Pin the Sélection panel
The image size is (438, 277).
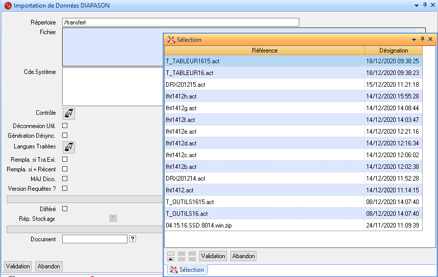pyautogui.click(x=422, y=39)
